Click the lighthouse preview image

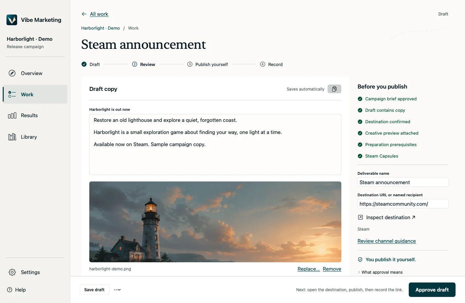[x=215, y=222]
